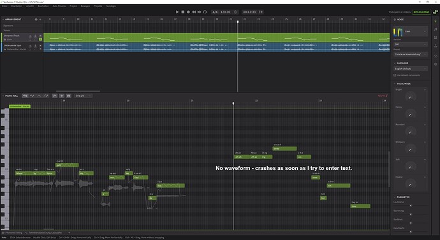Open the Grid 1/8 snap dropdown

click(x=83, y=95)
